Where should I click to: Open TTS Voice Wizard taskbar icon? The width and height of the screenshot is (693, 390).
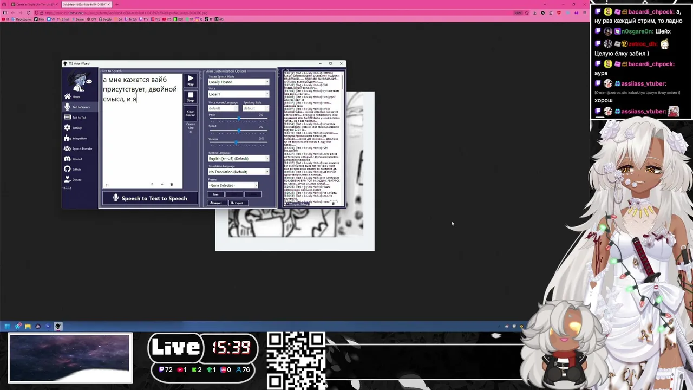coord(58,326)
